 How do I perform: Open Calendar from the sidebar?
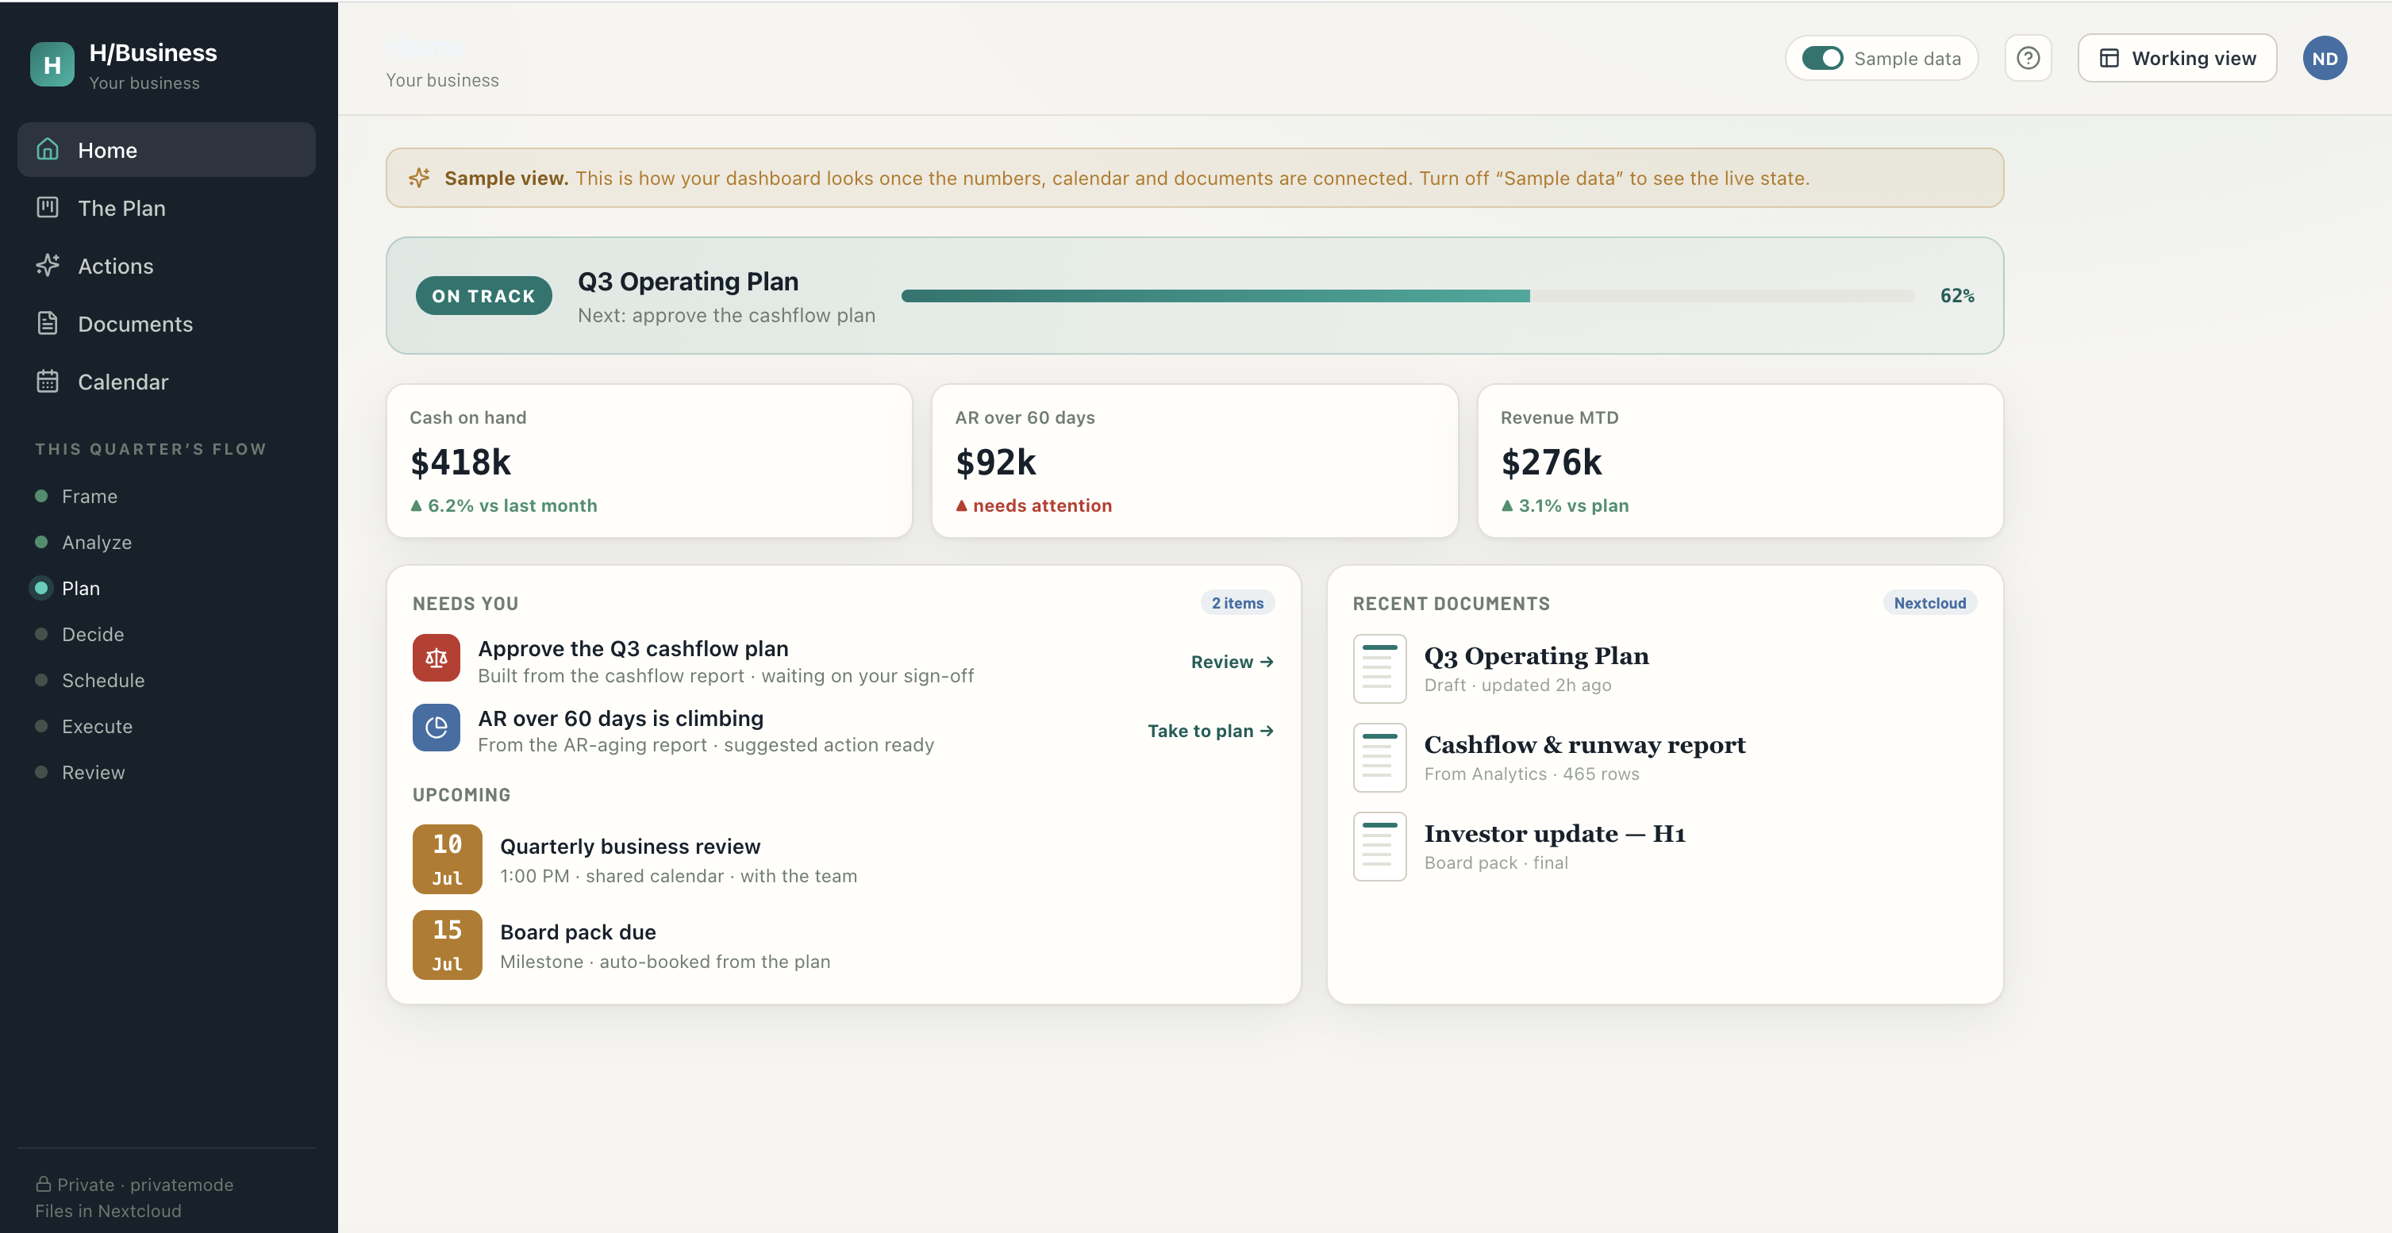click(166, 382)
